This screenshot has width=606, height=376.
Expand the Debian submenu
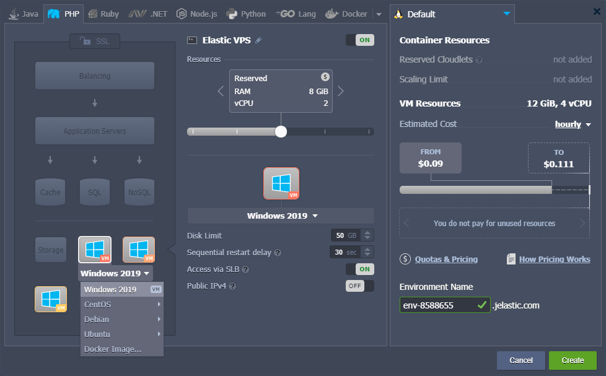(122, 319)
